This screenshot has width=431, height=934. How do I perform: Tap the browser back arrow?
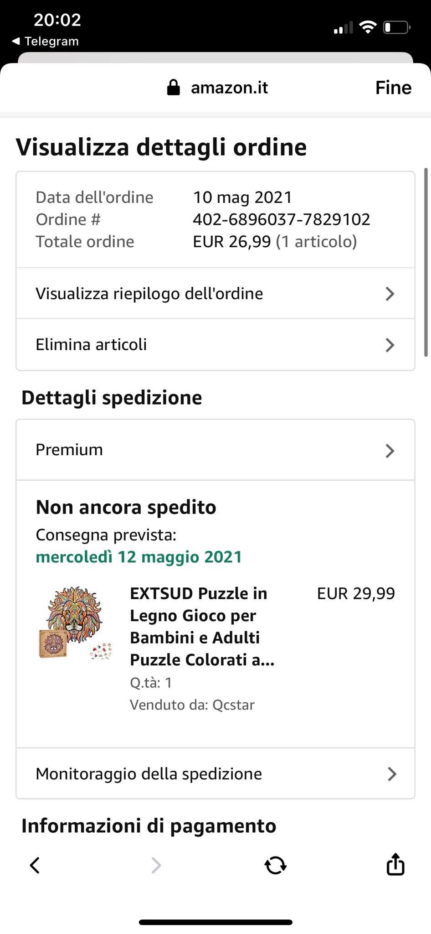pos(35,865)
